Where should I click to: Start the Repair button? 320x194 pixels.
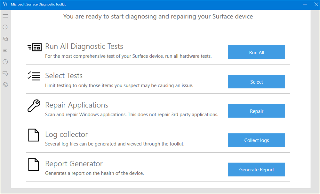256,111
